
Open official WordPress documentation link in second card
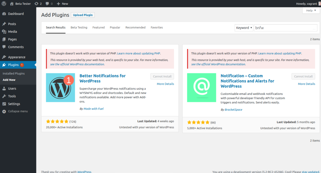218,64
